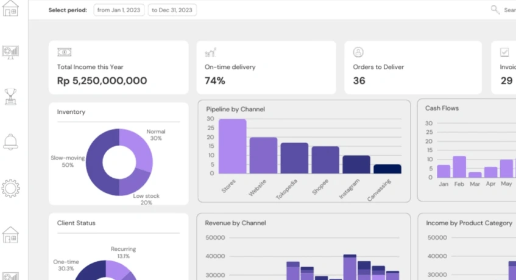Viewport: 516px width, 280px height.
Task: Select the Jan bar in Cash Flows
Action: point(444,171)
